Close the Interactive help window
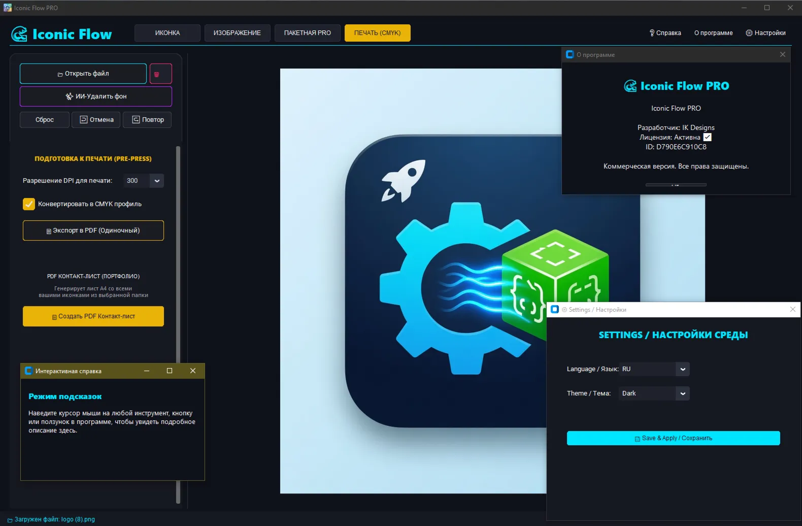The width and height of the screenshot is (802, 526). pos(193,371)
